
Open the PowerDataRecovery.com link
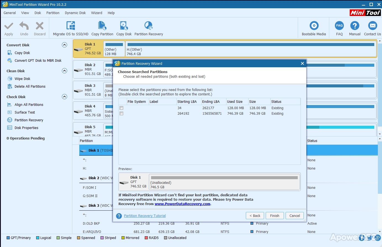[x=182, y=204]
